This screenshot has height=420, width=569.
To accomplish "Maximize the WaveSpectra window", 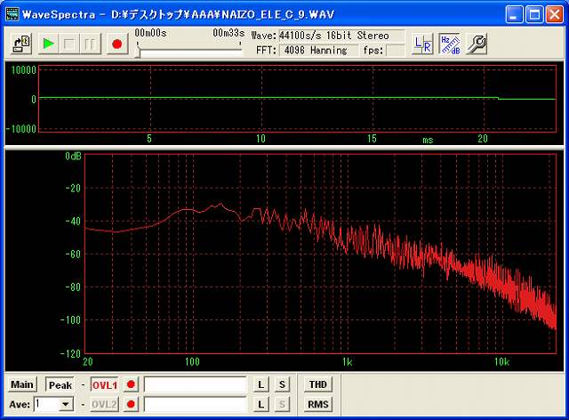I will pyautogui.click(x=534, y=14).
